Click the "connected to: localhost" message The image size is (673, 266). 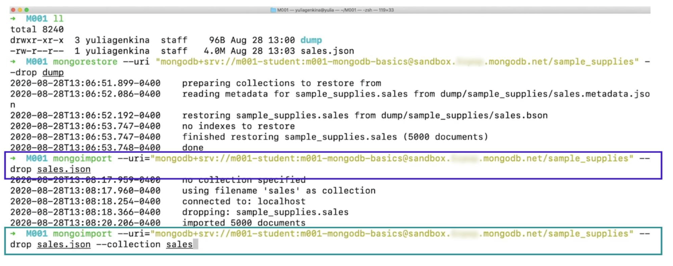(244, 202)
